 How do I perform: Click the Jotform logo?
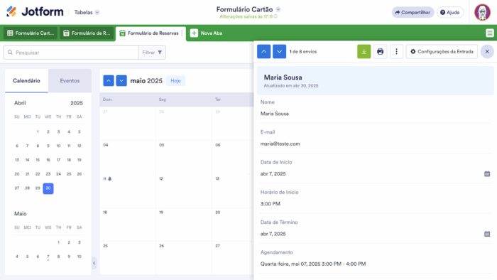(35, 12)
